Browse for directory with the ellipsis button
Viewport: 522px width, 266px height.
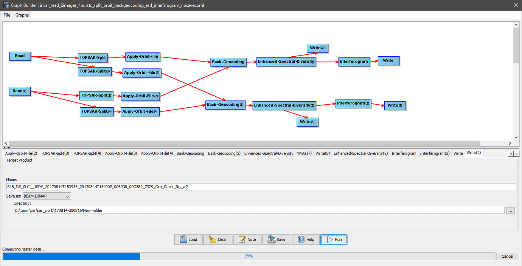(x=511, y=210)
